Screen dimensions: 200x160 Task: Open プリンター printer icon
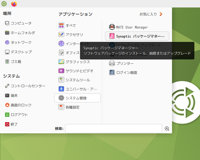click(112, 63)
